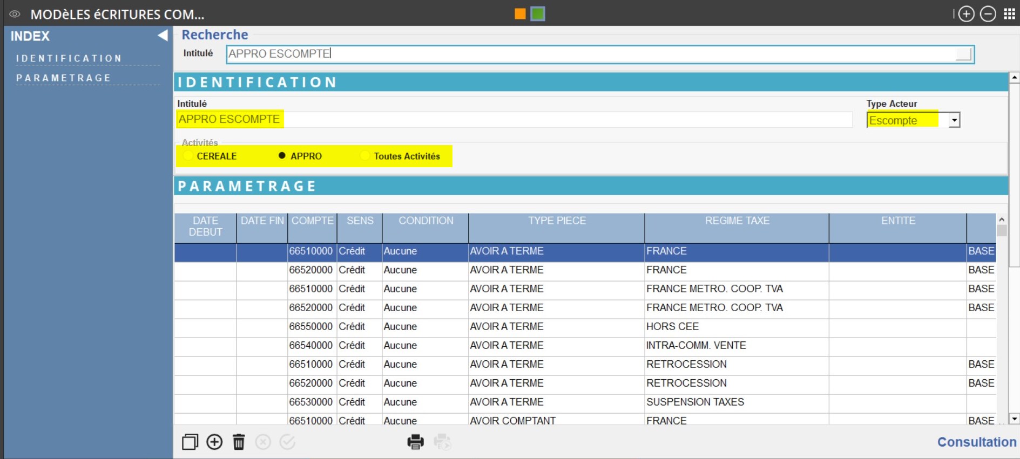Add a new record with plus icon
Image resolution: width=1020 pixels, height=459 pixels.
pos(214,442)
